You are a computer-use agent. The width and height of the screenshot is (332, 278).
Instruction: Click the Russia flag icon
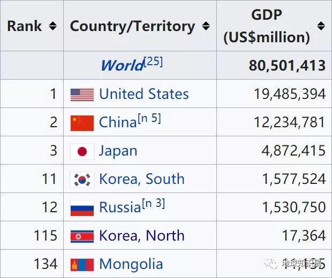pos(82,208)
